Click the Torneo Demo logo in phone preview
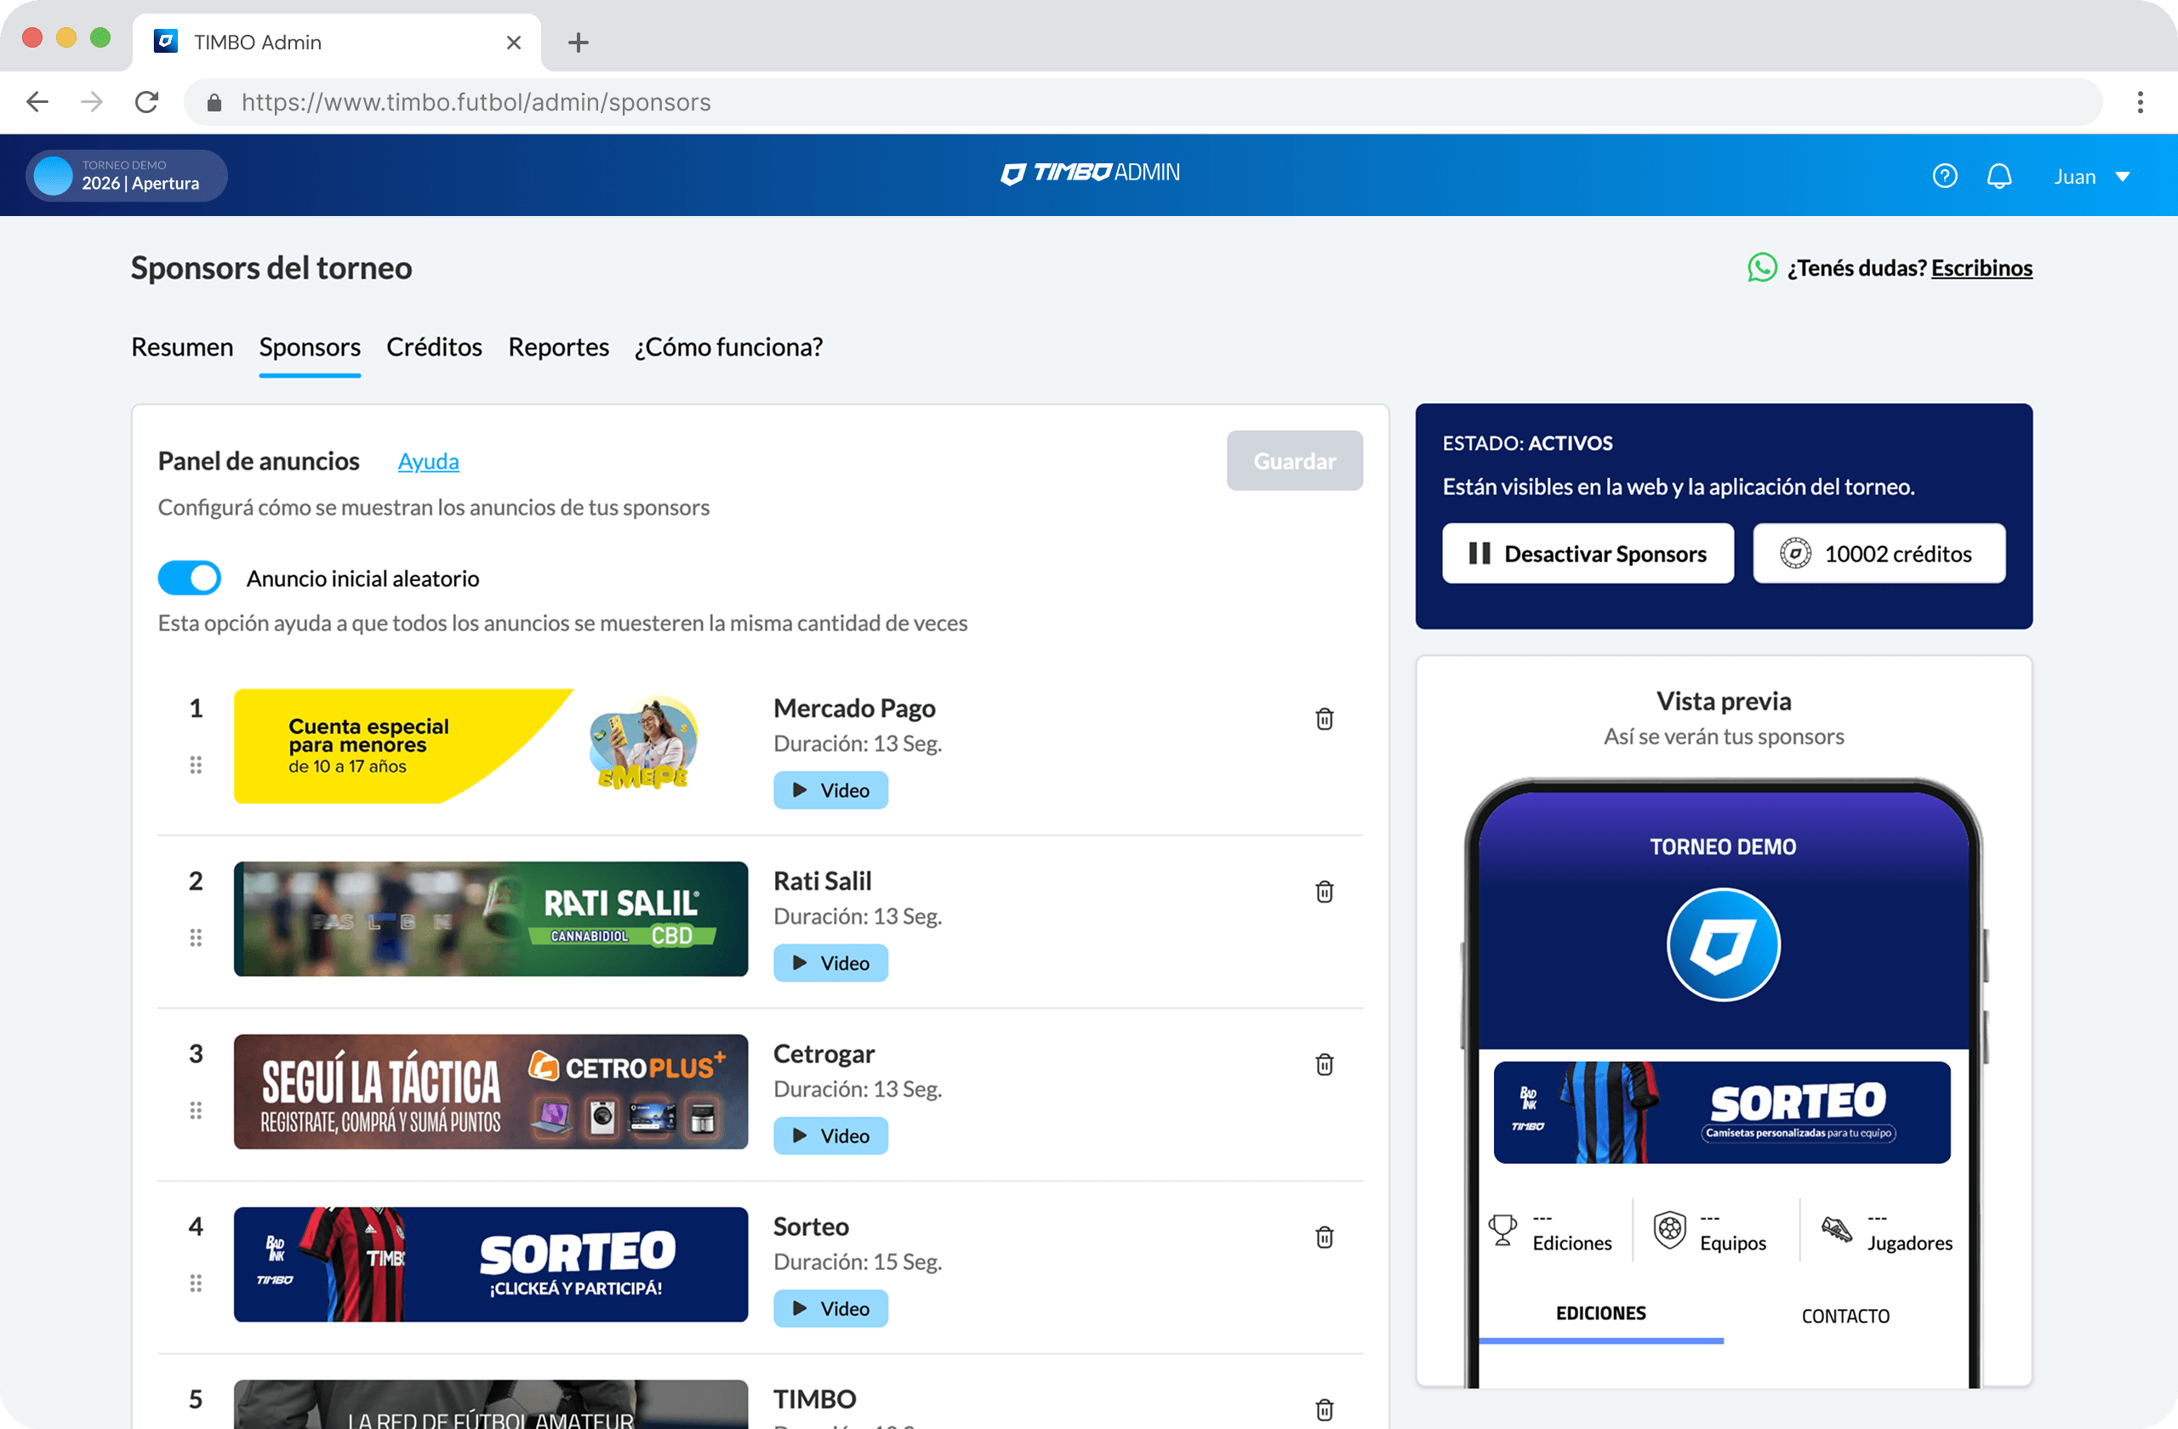 pyautogui.click(x=1723, y=945)
